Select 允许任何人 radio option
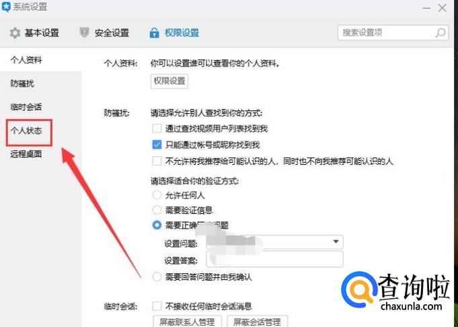The width and height of the screenshot is (458, 327). pyautogui.click(x=157, y=195)
